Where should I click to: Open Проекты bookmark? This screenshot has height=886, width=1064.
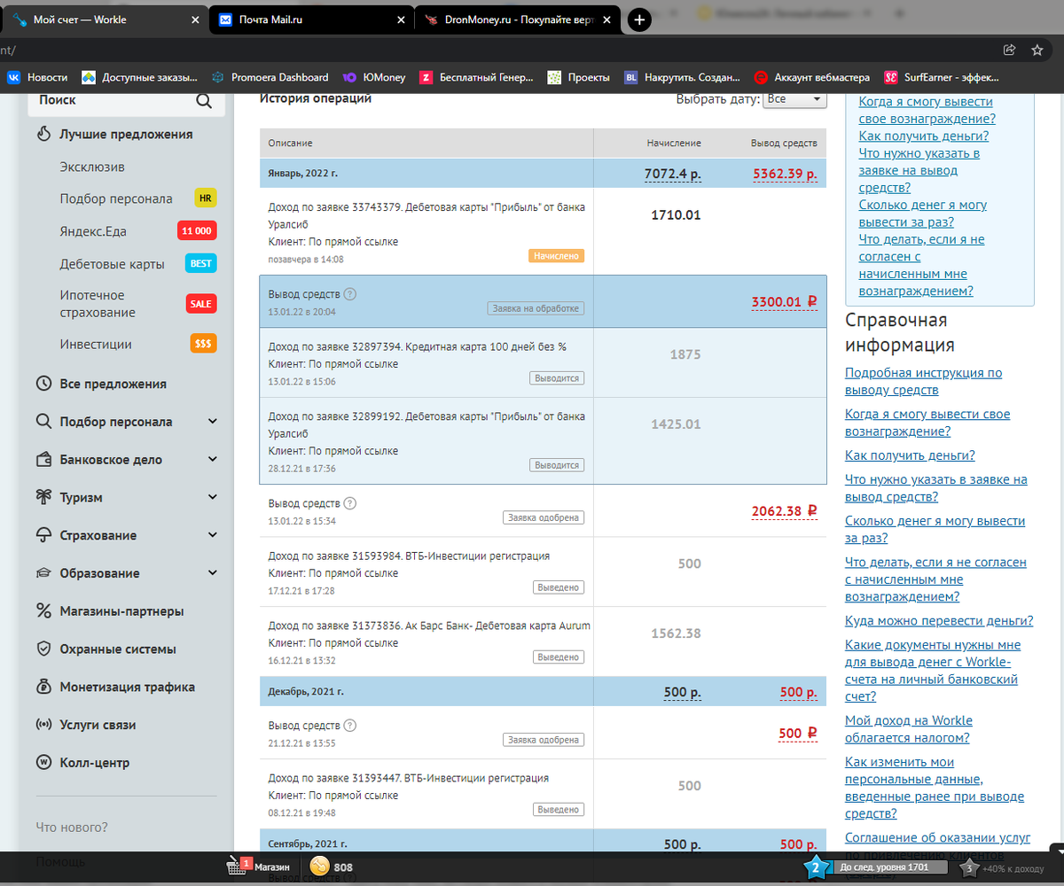(579, 77)
